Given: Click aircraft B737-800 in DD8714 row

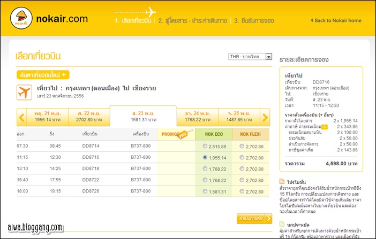Looking at the screenshot, I should pos(141,146).
